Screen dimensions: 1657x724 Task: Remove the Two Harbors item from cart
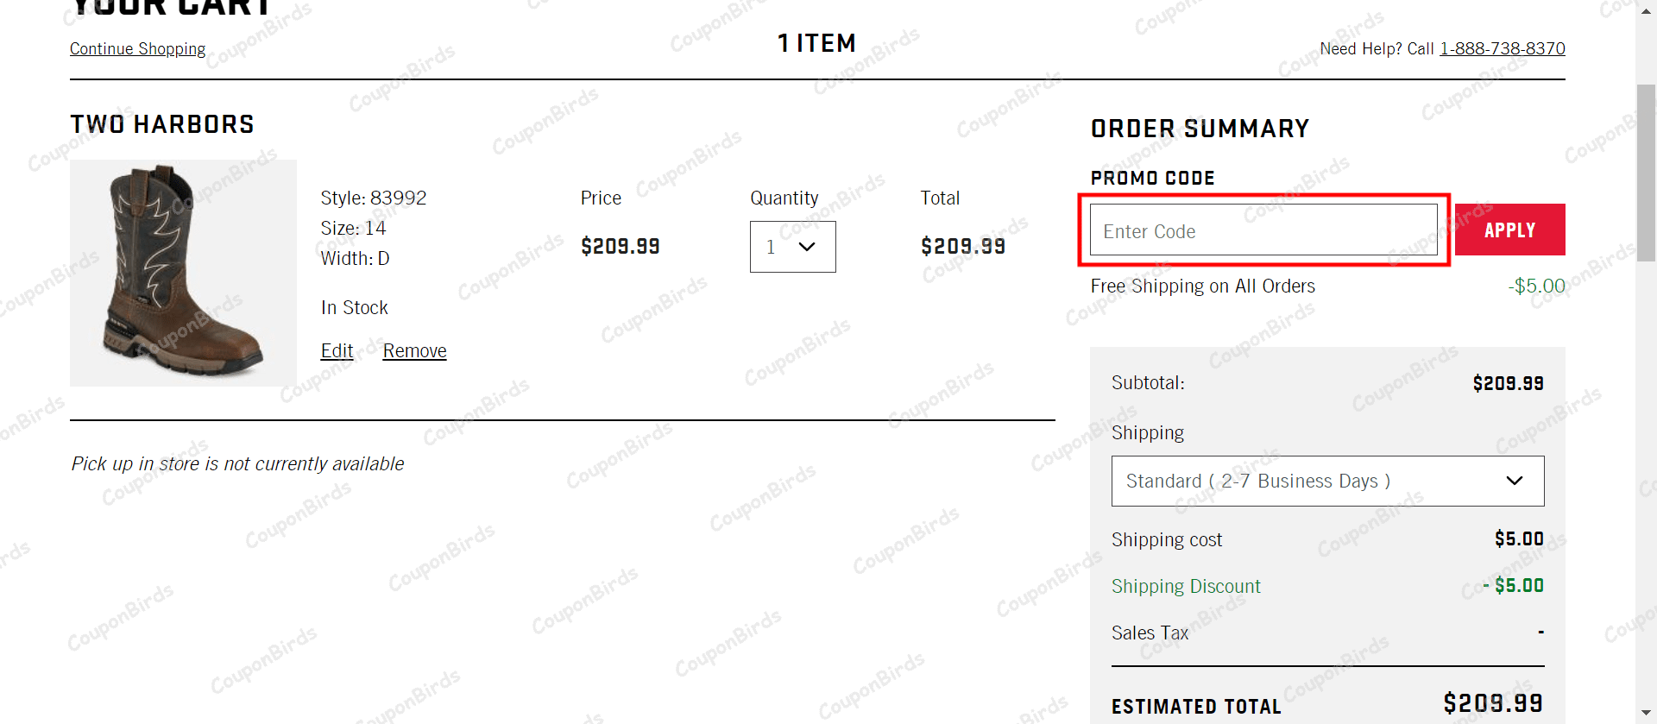pyautogui.click(x=414, y=350)
